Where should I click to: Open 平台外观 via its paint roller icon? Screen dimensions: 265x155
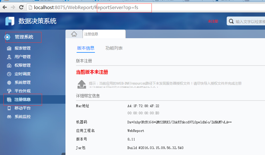click(9, 91)
